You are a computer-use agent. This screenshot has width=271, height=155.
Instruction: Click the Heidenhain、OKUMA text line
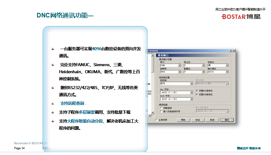99,72
